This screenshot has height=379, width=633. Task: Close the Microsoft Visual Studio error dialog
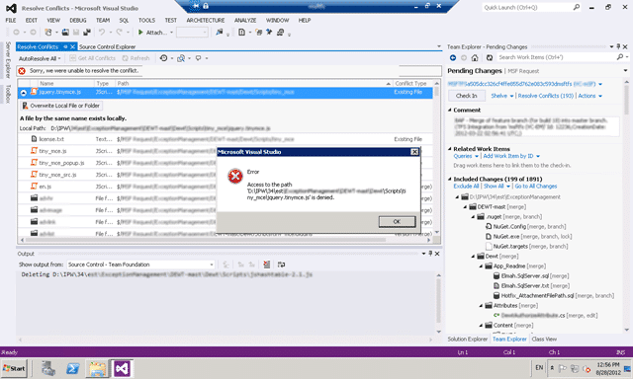coord(414,152)
